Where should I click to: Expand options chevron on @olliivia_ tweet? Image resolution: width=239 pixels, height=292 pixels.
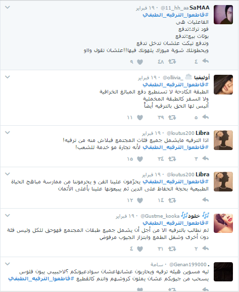click(7, 77)
